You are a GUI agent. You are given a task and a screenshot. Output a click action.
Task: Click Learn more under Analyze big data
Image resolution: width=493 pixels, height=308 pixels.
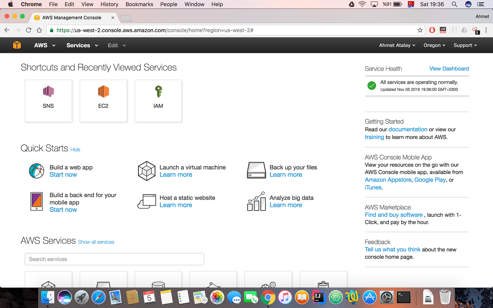tap(286, 205)
